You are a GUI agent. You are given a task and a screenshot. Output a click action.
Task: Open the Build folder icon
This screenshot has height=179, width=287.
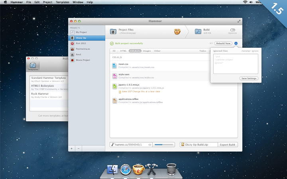coord(198,31)
